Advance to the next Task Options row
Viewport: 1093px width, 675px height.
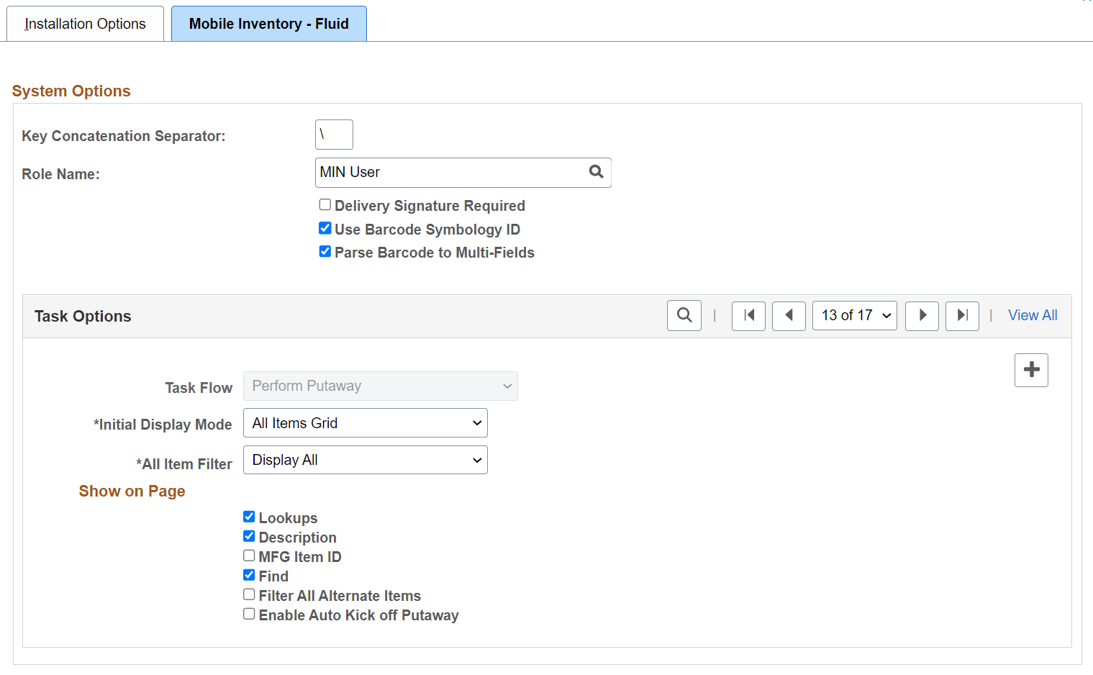(x=922, y=315)
